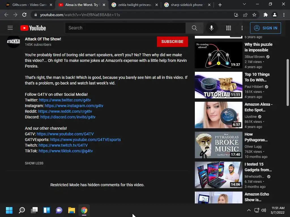Click the Oliver Lugg channel name
This screenshot has width=290, height=217.
[253, 147]
